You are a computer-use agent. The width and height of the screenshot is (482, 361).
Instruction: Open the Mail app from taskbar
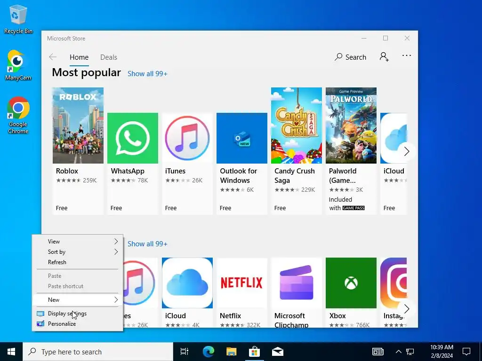tap(278, 352)
